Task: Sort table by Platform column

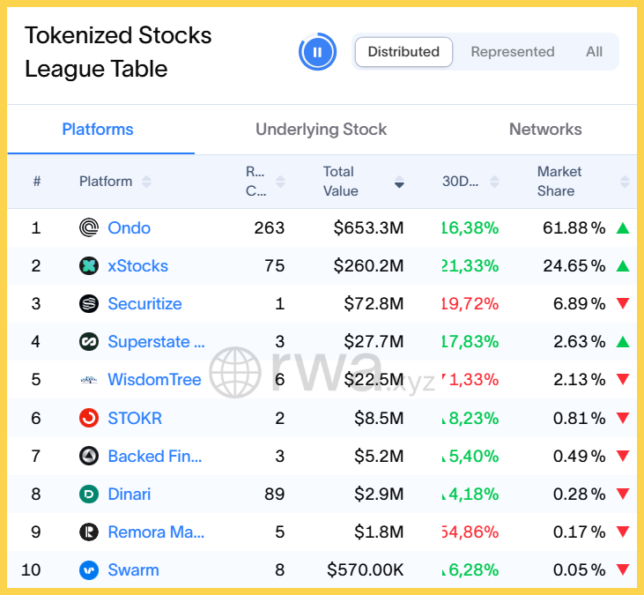Action: (115, 182)
